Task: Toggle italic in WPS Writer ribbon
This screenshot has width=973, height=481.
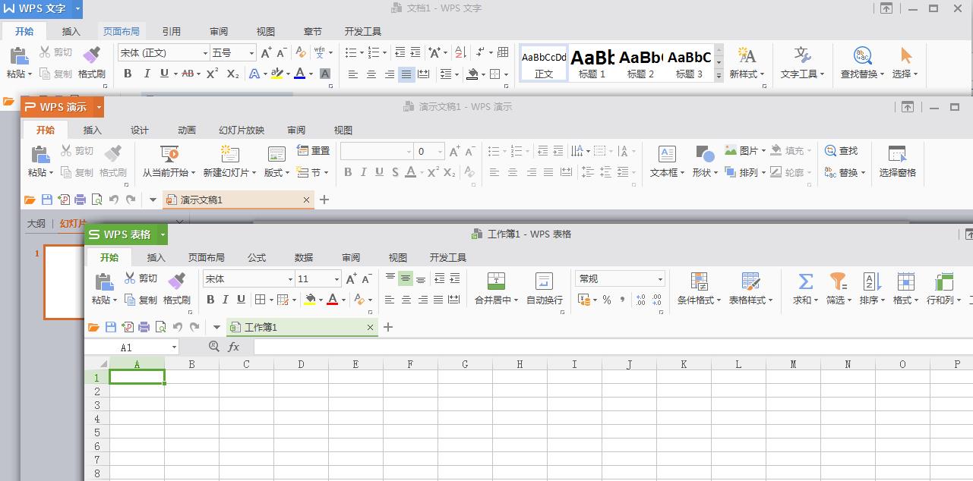Action: tap(146, 74)
